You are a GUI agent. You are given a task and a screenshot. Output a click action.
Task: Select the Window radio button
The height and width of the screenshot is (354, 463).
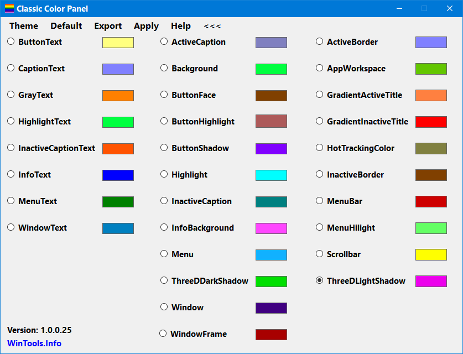point(164,308)
